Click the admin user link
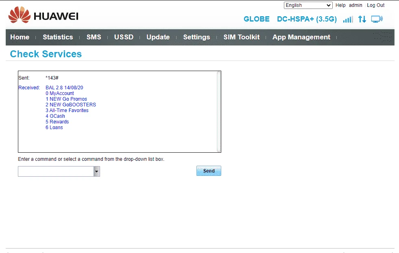This screenshot has height=253, width=399. (x=355, y=5)
